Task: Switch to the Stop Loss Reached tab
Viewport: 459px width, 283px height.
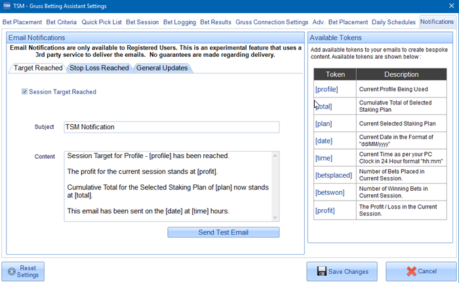Action: tap(99, 68)
